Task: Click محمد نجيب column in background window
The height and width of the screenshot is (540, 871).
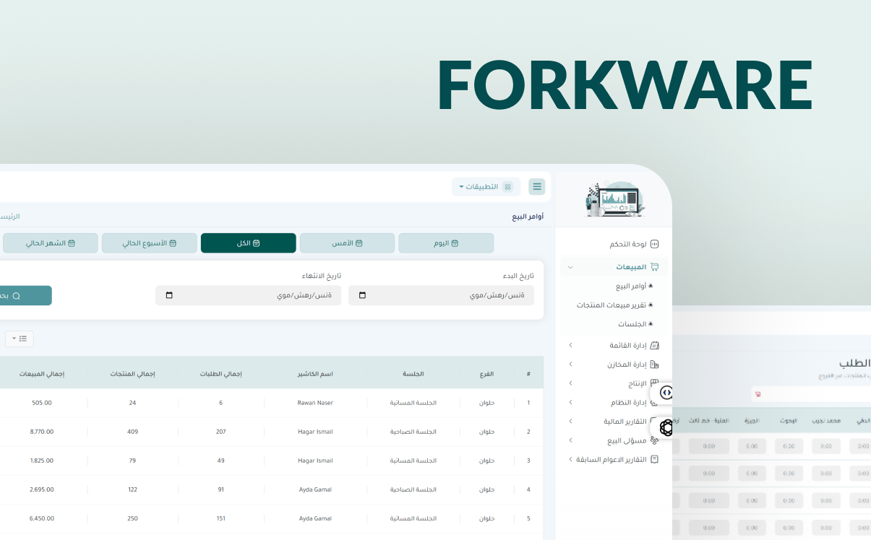Action: click(x=826, y=420)
